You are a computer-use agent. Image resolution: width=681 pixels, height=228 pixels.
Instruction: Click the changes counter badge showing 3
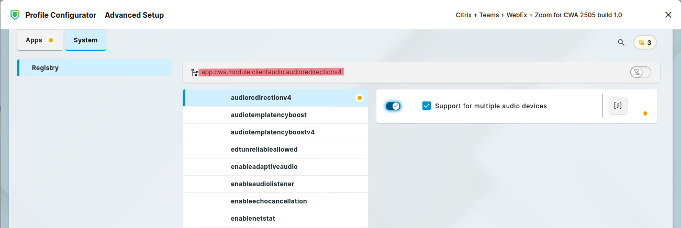coord(645,42)
